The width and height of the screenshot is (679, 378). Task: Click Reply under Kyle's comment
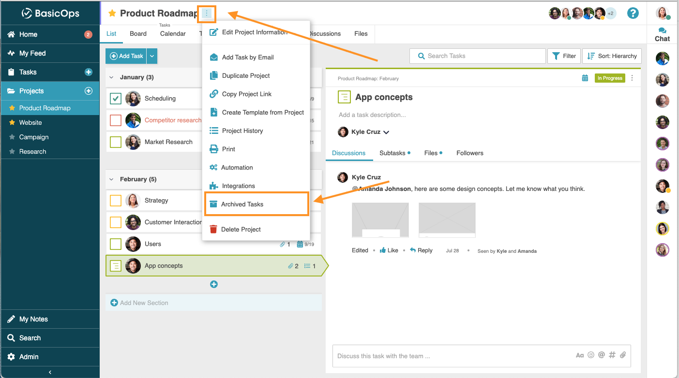tap(421, 250)
